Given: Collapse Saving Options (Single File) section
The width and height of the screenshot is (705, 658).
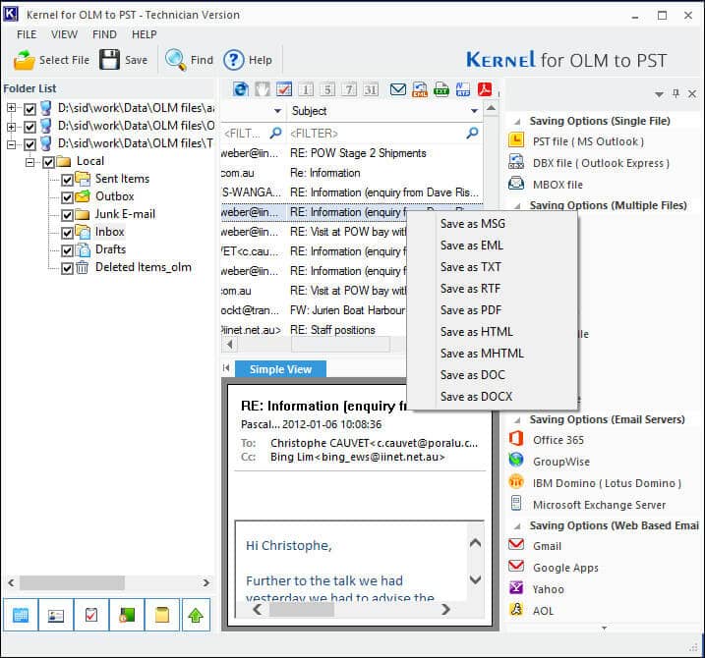Looking at the screenshot, I should pyautogui.click(x=517, y=122).
